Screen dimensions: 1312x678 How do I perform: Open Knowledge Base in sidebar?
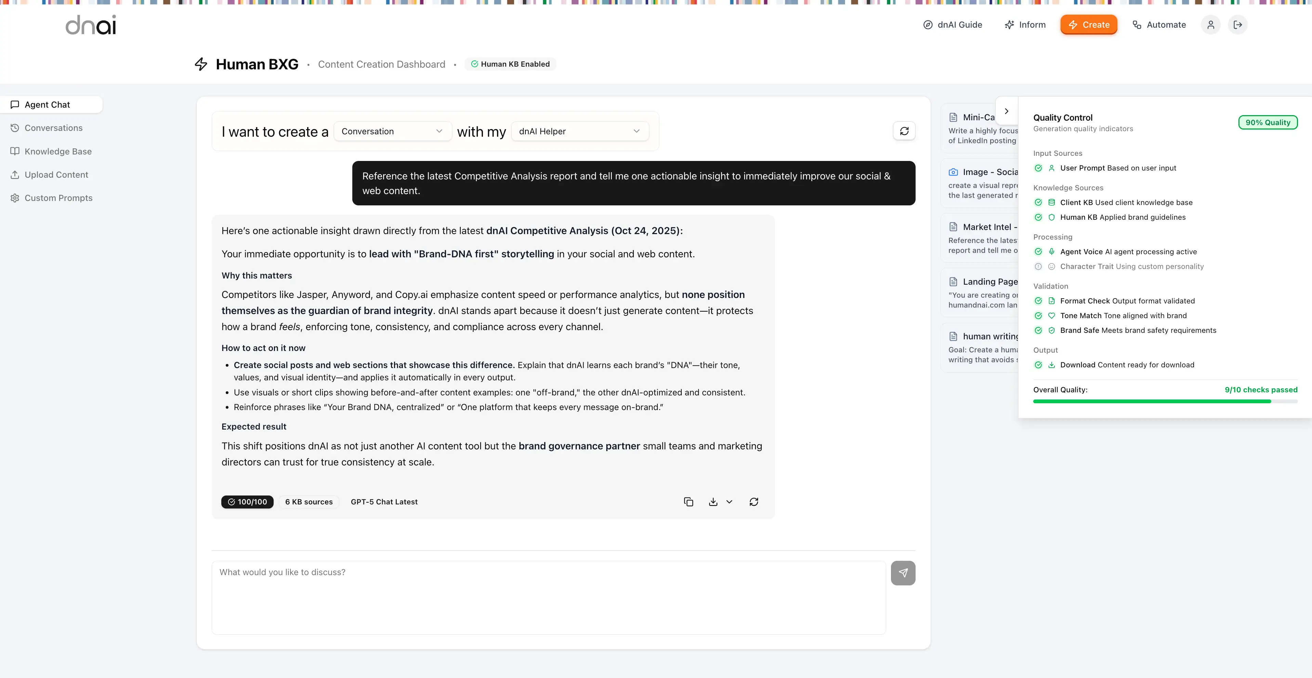(x=58, y=152)
